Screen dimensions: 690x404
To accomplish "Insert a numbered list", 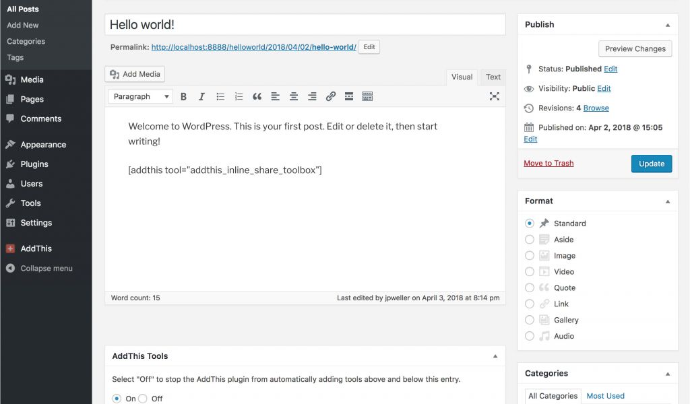I will click(239, 97).
